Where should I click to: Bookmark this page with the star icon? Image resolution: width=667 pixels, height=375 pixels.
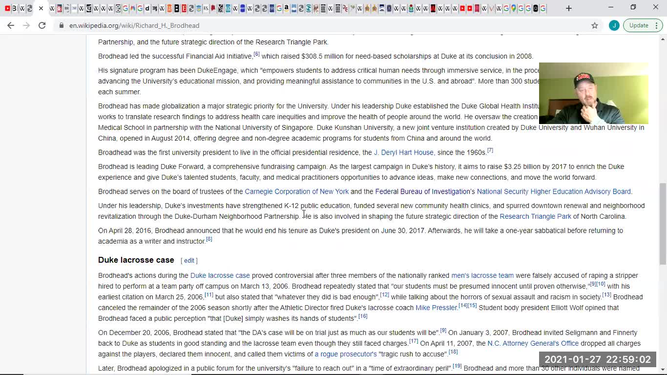pos(595,25)
